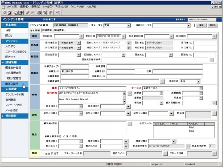The width and height of the screenshot is (223, 167).
Task: Open date picker beside 発生日時 field
Action: [81, 36]
